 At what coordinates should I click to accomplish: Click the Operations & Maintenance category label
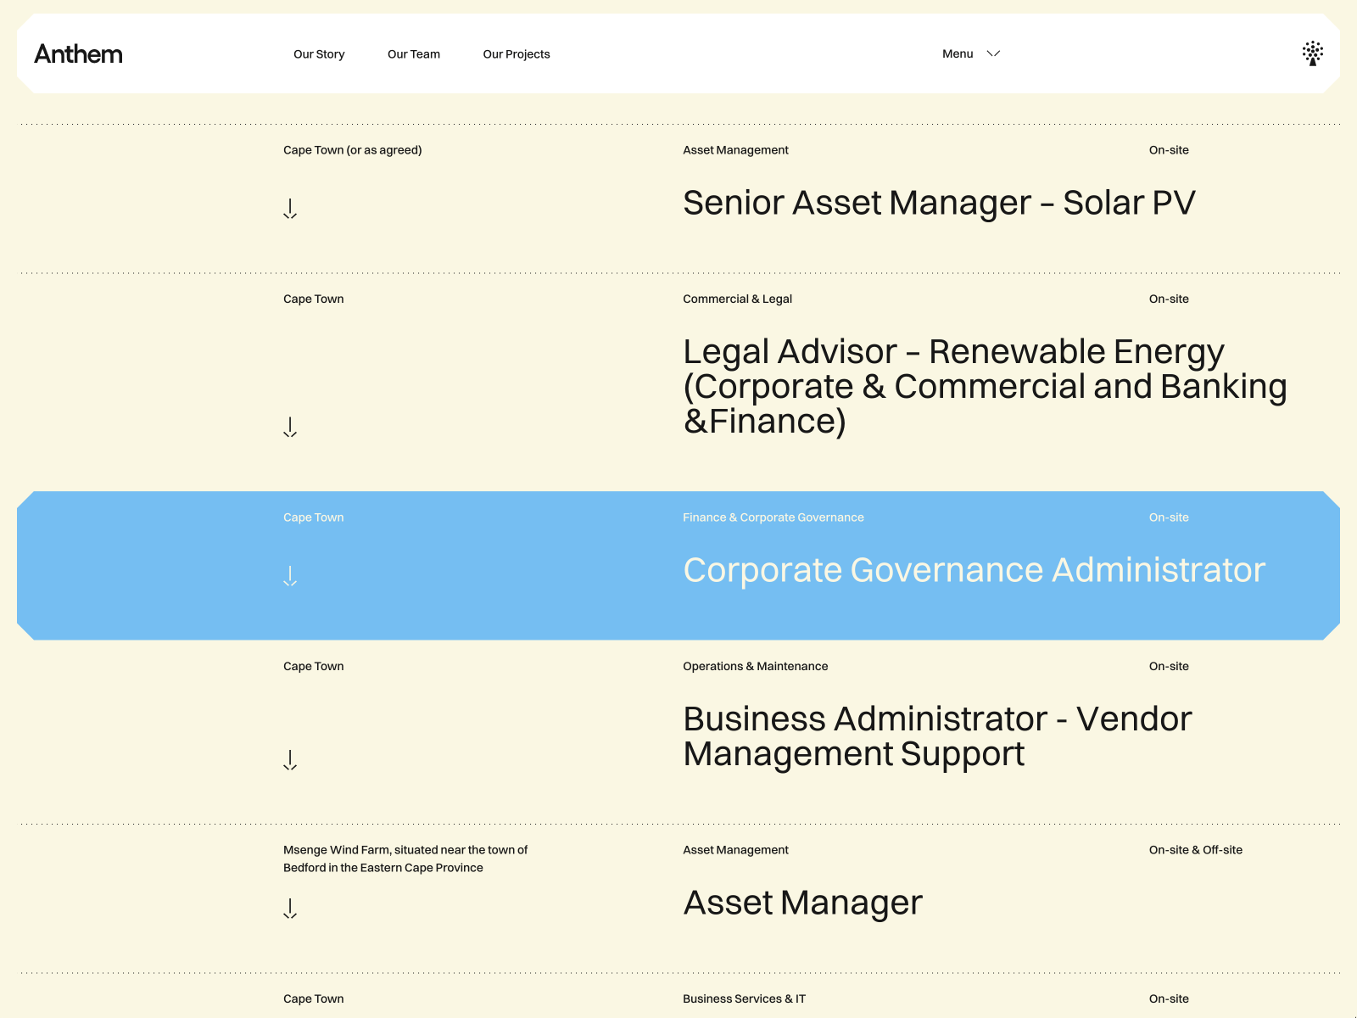755,667
